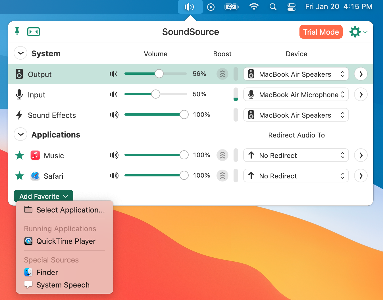Expand Output advanced options arrow

pyautogui.click(x=361, y=74)
